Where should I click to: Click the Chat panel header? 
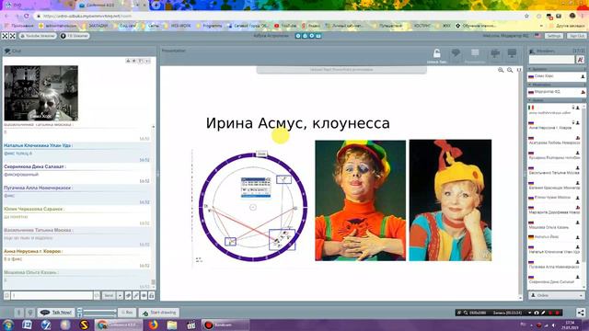[x=79, y=51]
